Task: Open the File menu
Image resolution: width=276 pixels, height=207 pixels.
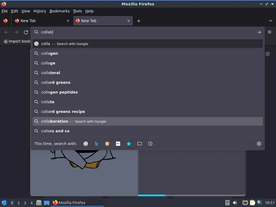Action: (5, 11)
